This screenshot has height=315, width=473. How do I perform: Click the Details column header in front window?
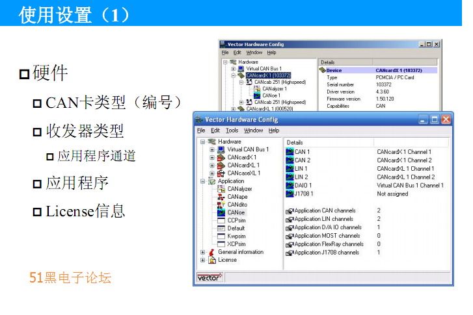[x=329, y=142]
